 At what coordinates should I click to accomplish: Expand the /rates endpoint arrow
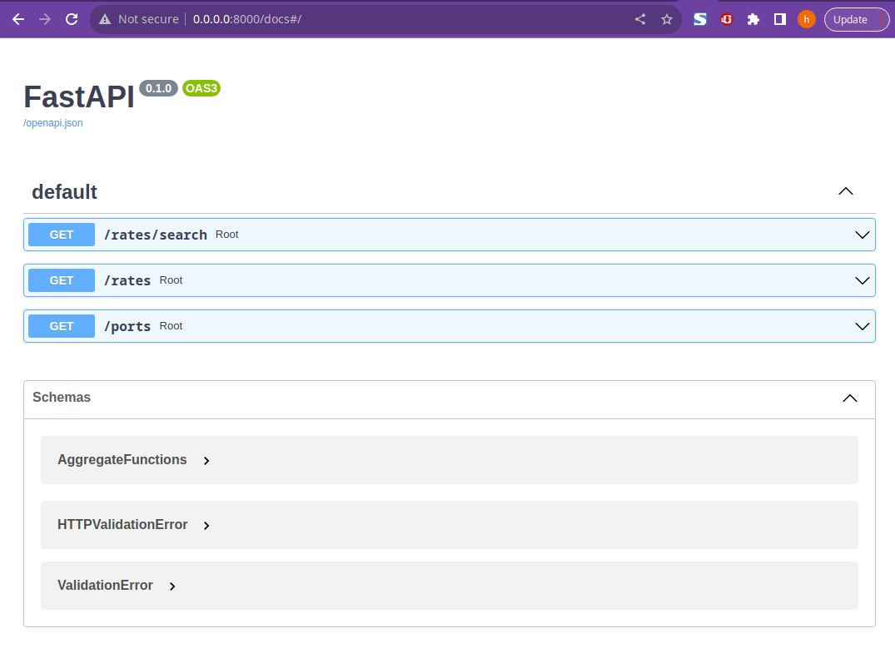tap(863, 280)
